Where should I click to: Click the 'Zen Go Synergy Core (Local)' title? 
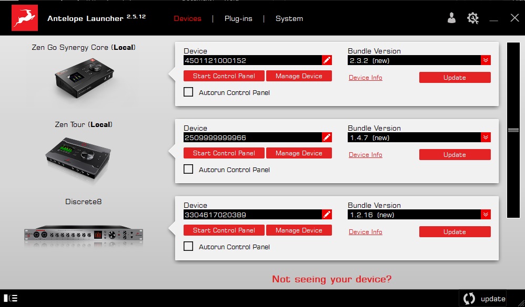pos(84,47)
